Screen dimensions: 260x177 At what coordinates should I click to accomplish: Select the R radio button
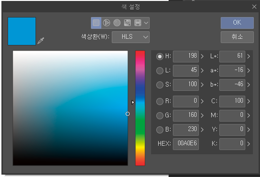tap(160, 101)
